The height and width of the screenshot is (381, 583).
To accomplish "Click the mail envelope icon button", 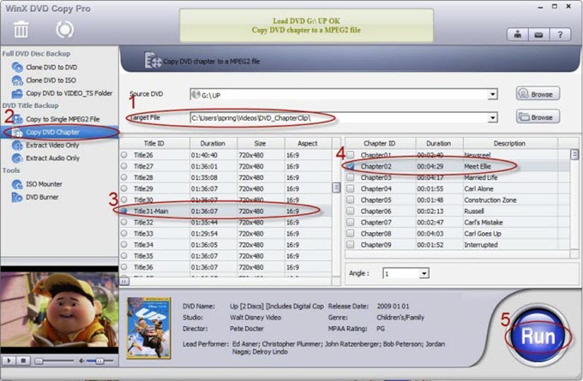I will tap(538, 35).
